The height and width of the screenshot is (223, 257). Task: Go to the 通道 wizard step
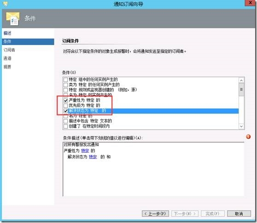(7, 58)
